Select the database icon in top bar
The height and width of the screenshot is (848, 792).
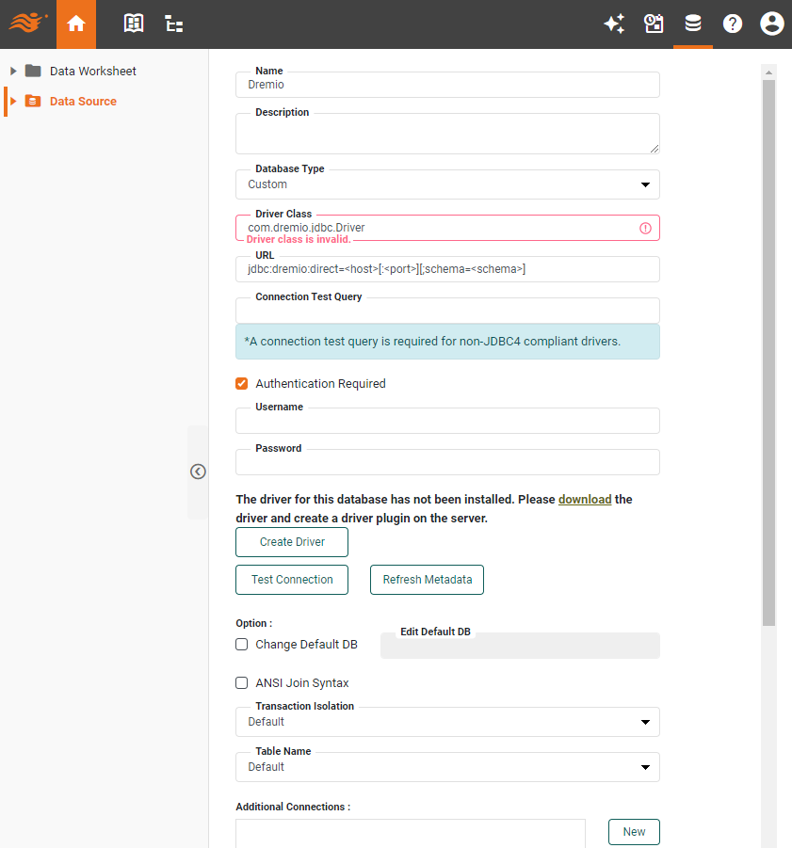coord(693,24)
